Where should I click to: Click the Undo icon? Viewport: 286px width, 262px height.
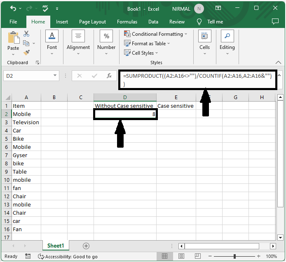click(x=13, y=8)
